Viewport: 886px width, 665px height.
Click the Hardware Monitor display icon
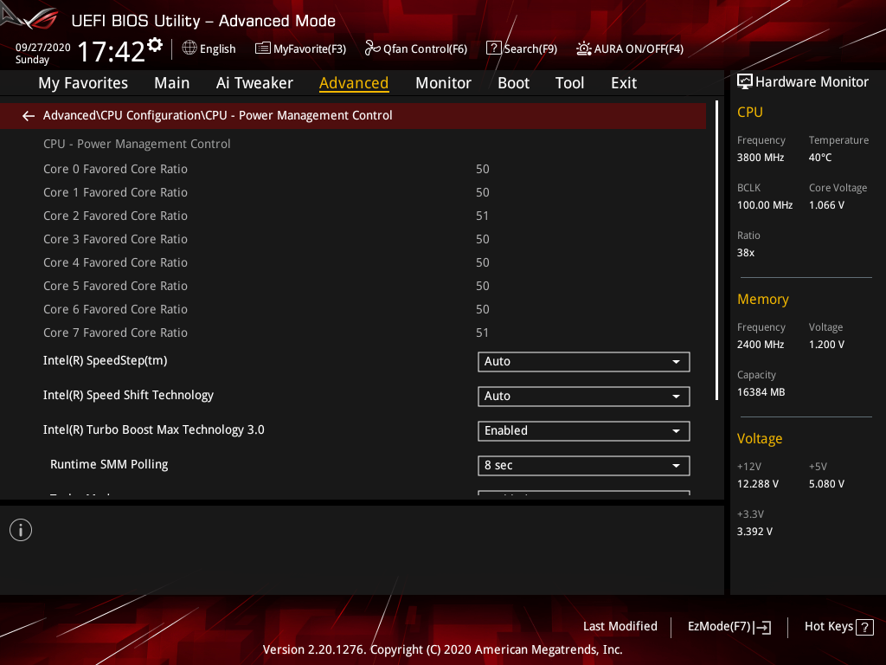(745, 82)
